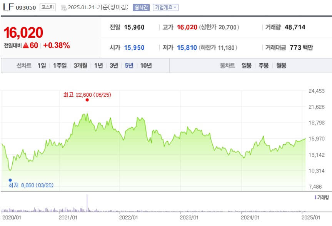Open the 기업개요 dropdown
332x226 pixels.
165,7
